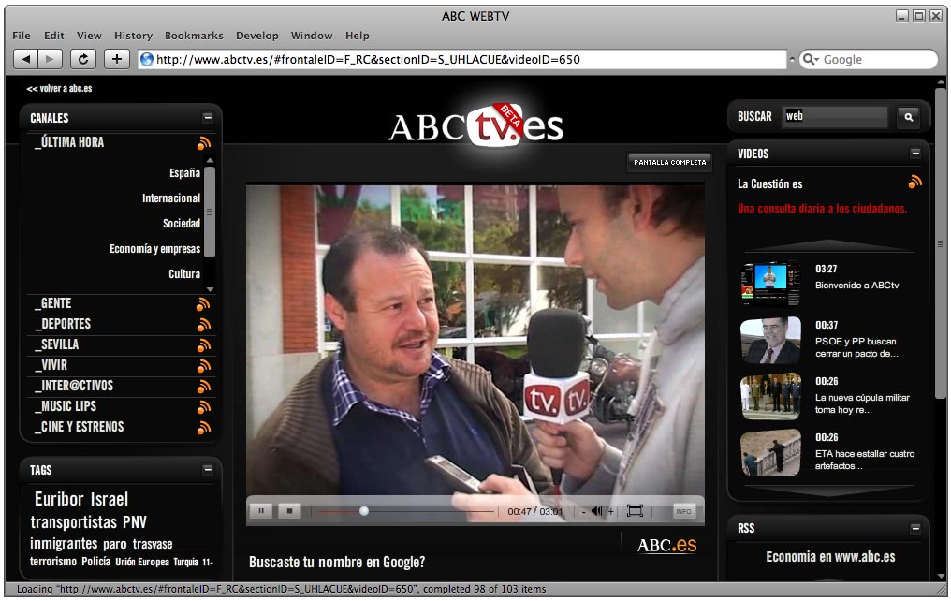Click the browser Back arrow button

[x=25, y=59]
